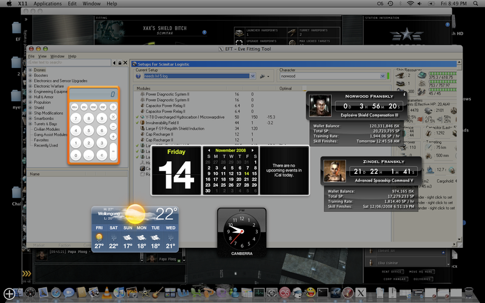
Task: Open the Dashboard gauge dock icon
Action: coord(30,292)
